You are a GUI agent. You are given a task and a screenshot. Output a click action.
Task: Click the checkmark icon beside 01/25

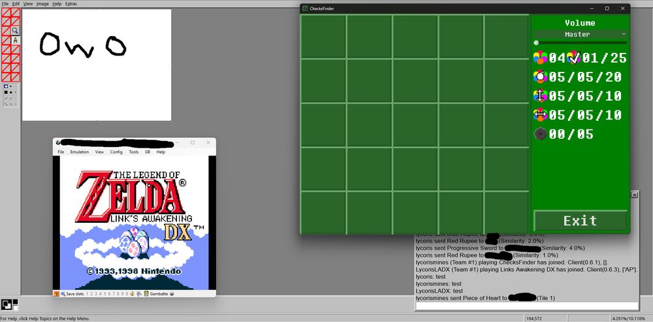(574, 58)
